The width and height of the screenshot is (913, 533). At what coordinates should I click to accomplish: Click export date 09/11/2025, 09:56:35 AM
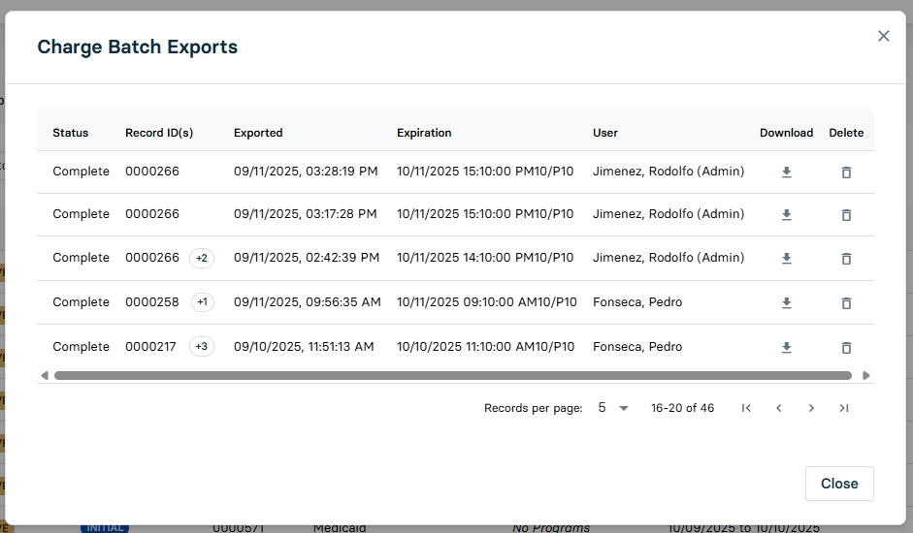tap(308, 302)
